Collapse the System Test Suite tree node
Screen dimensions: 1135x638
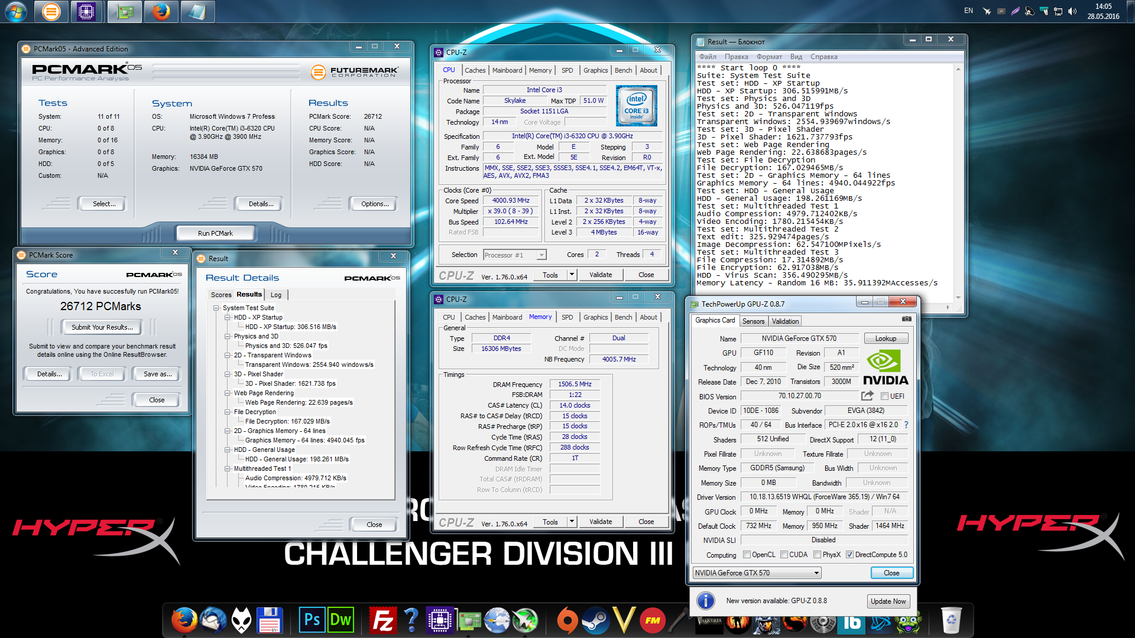point(216,308)
